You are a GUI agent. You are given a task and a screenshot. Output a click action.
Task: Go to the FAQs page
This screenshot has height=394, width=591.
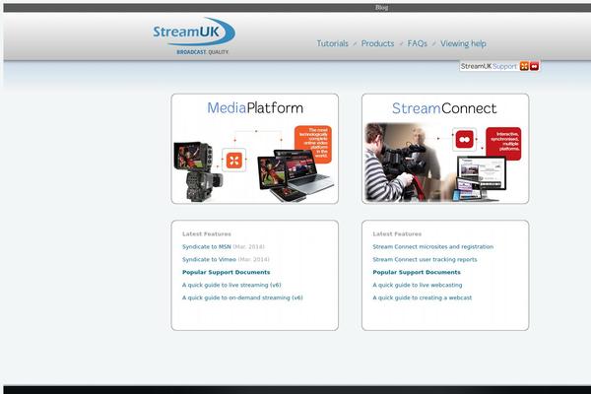point(418,43)
